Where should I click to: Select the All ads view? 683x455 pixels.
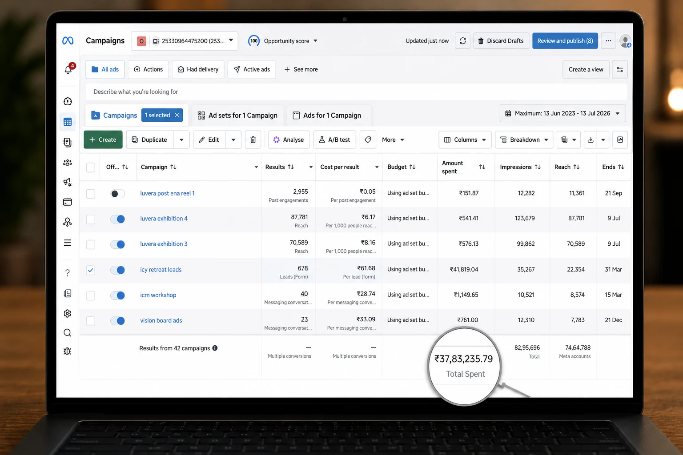pos(105,69)
